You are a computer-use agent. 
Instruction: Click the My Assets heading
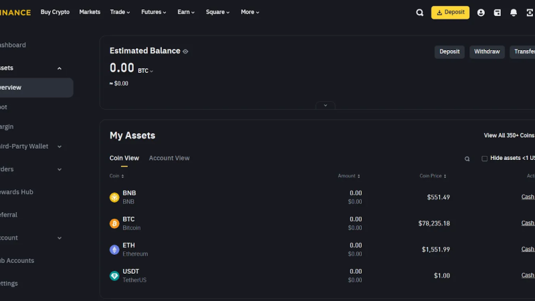pos(132,136)
